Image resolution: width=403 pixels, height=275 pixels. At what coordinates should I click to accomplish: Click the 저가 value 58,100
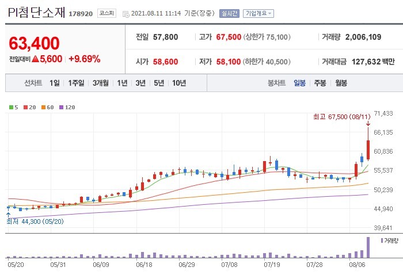(229, 62)
